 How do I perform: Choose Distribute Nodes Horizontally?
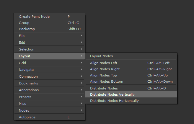click(x=114, y=101)
